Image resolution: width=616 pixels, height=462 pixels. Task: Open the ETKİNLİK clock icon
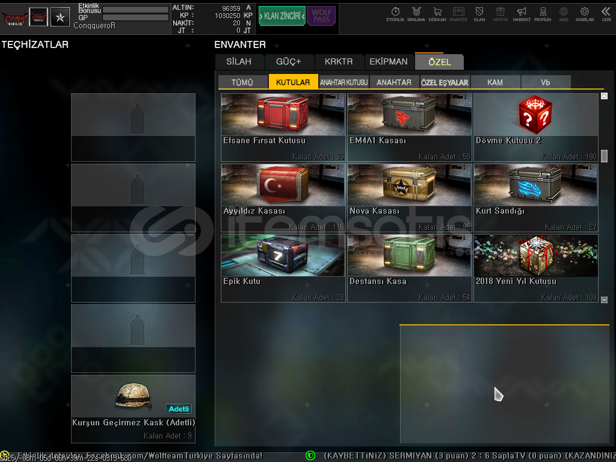[395, 14]
